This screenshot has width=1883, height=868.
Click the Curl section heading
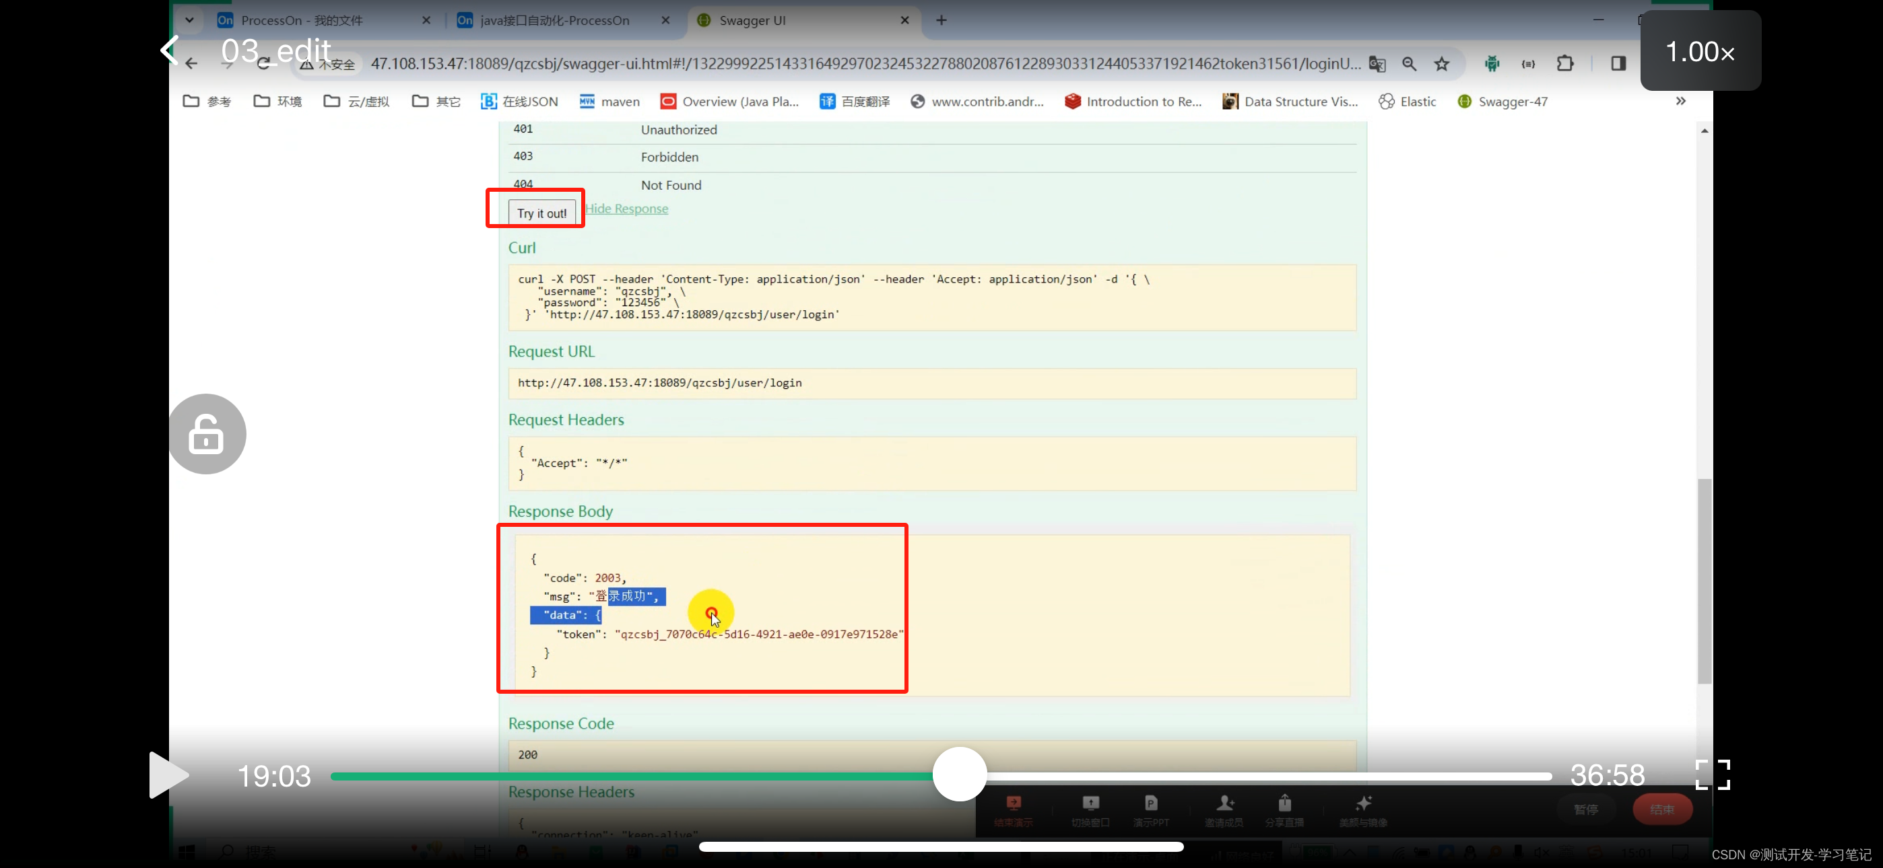click(x=522, y=248)
